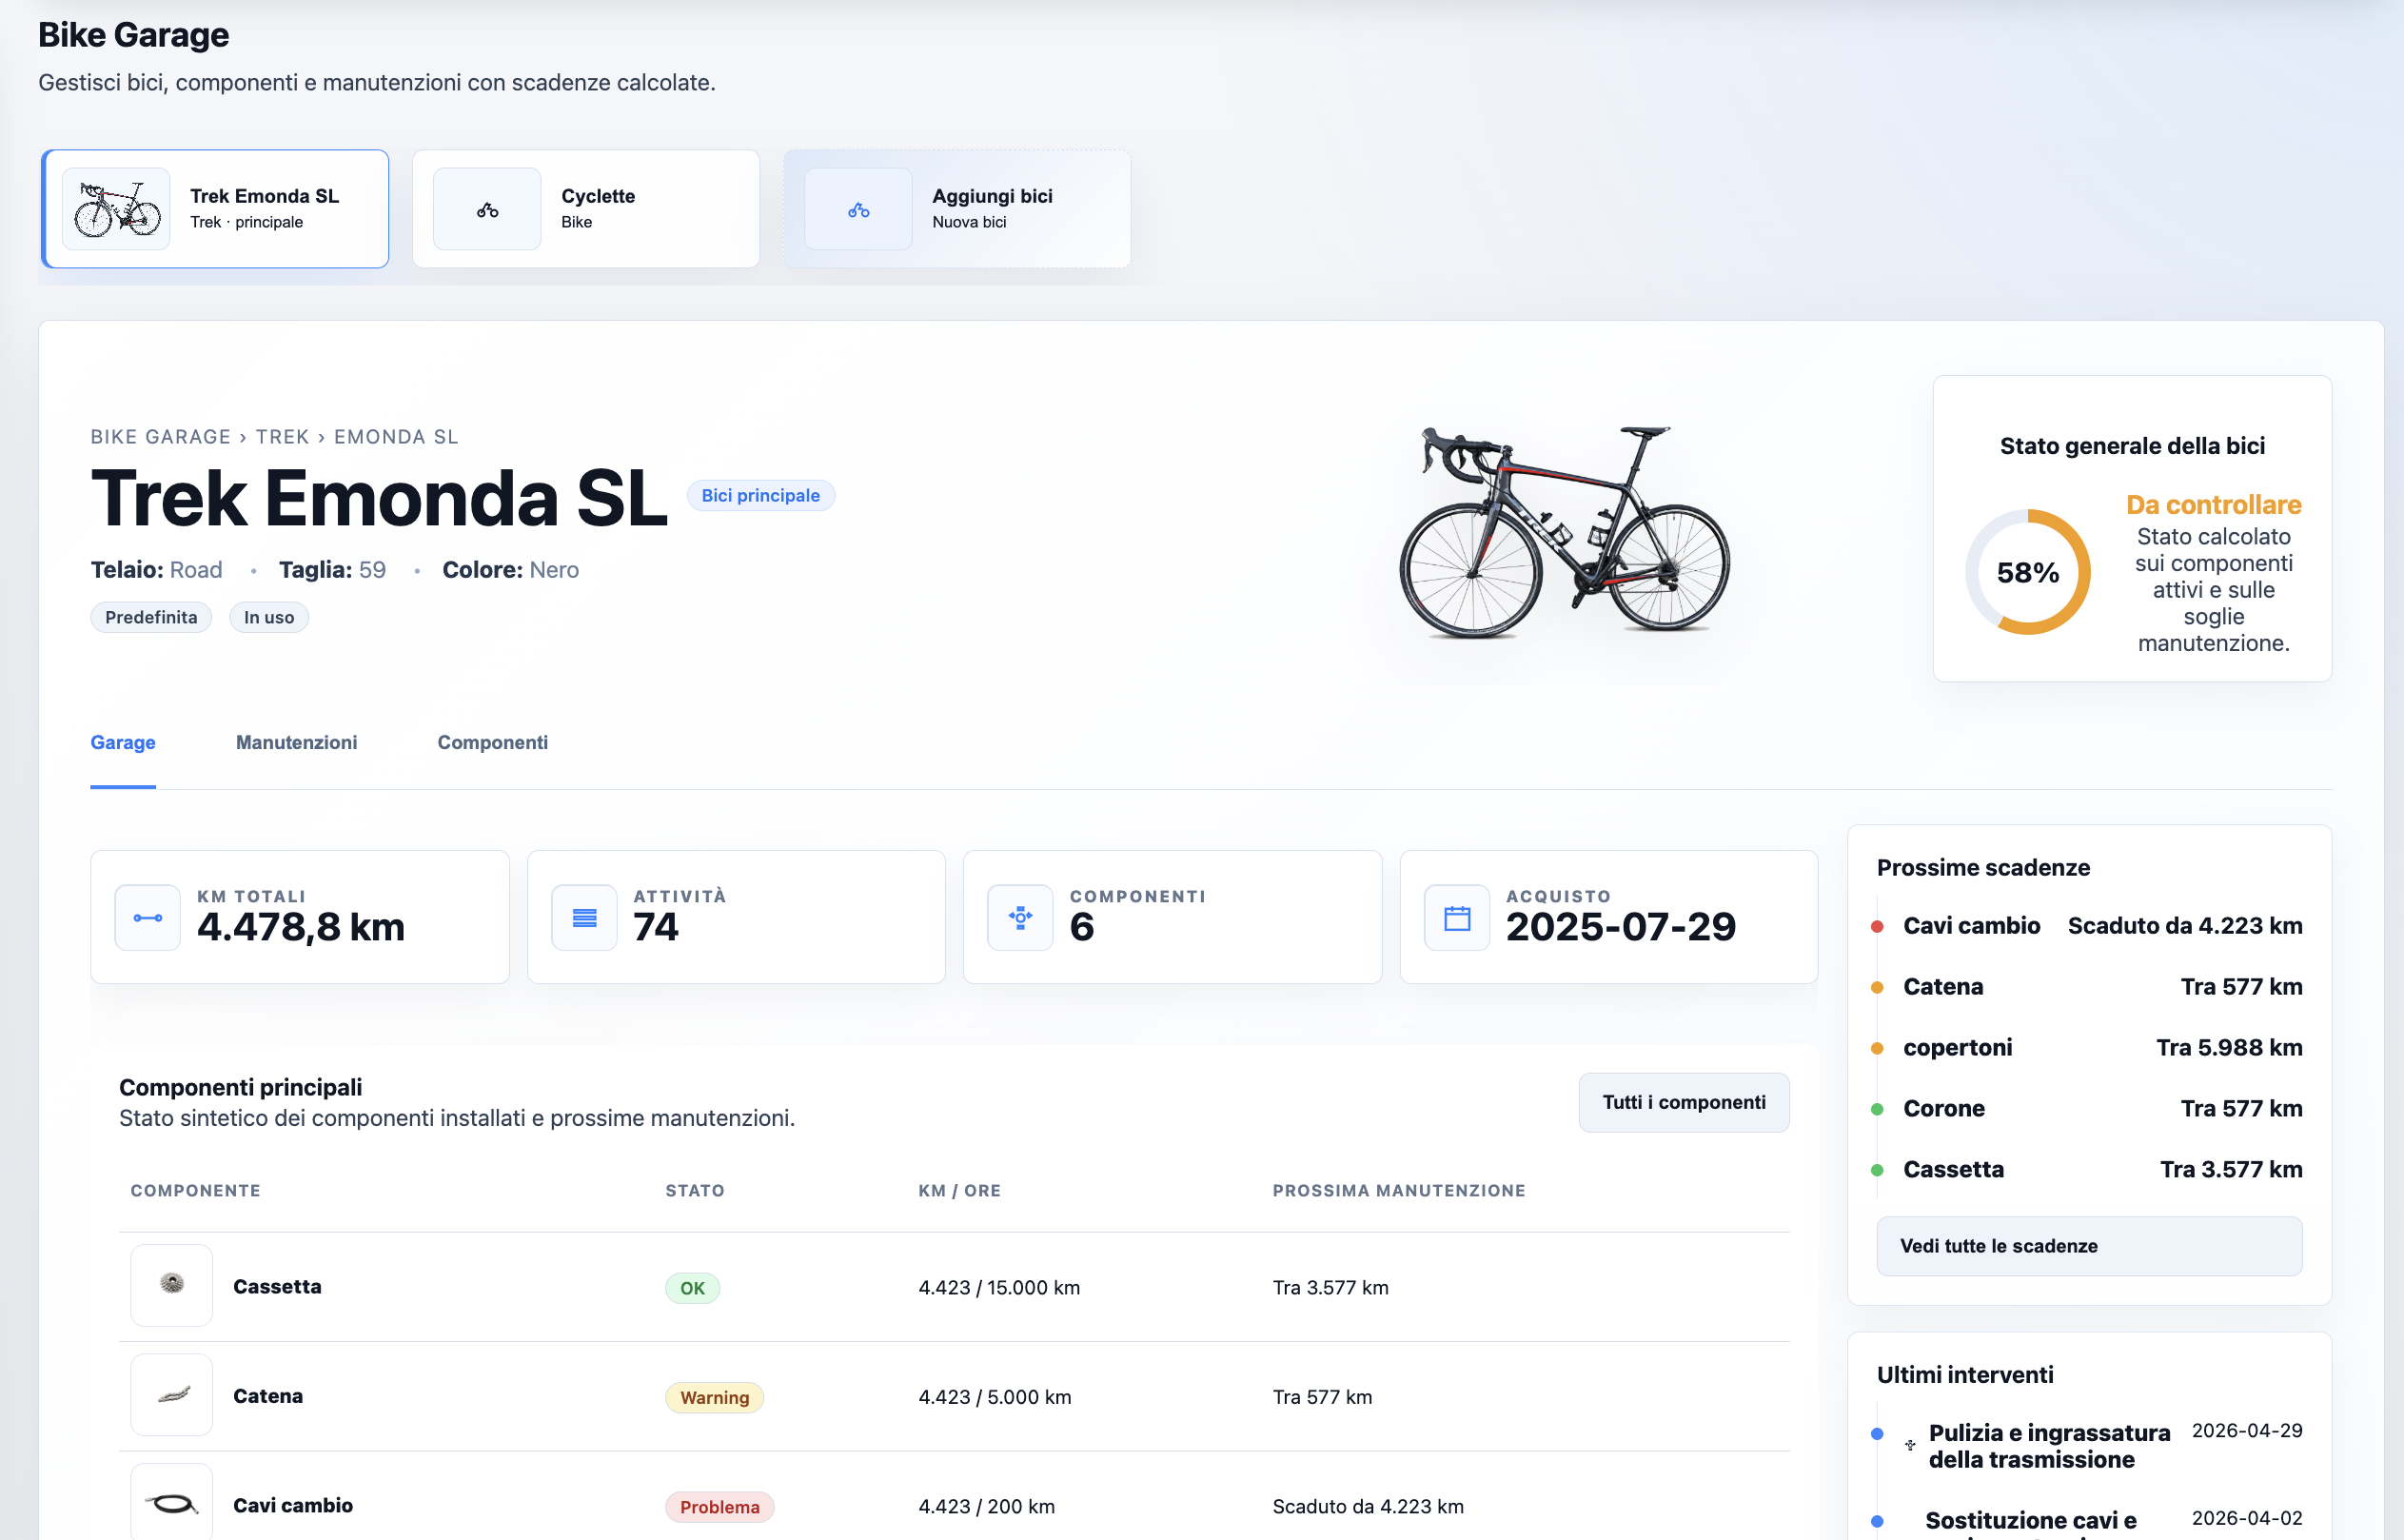Click the TREK breadcrumb

[x=283, y=437]
